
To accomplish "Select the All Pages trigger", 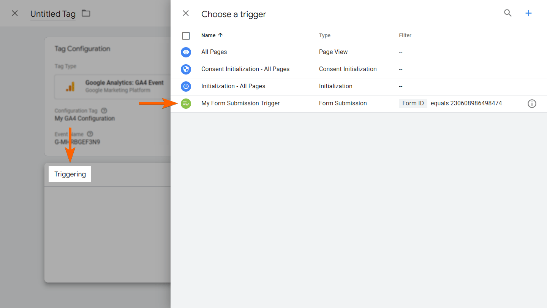I will click(214, 52).
